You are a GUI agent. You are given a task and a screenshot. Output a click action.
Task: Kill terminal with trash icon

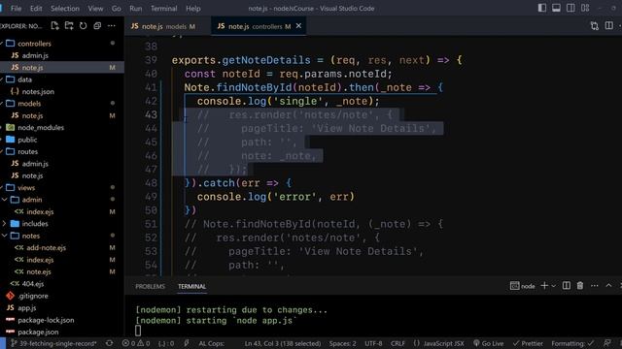click(580, 286)
